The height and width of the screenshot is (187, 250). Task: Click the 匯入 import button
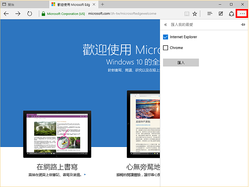(x=181, y=63)
